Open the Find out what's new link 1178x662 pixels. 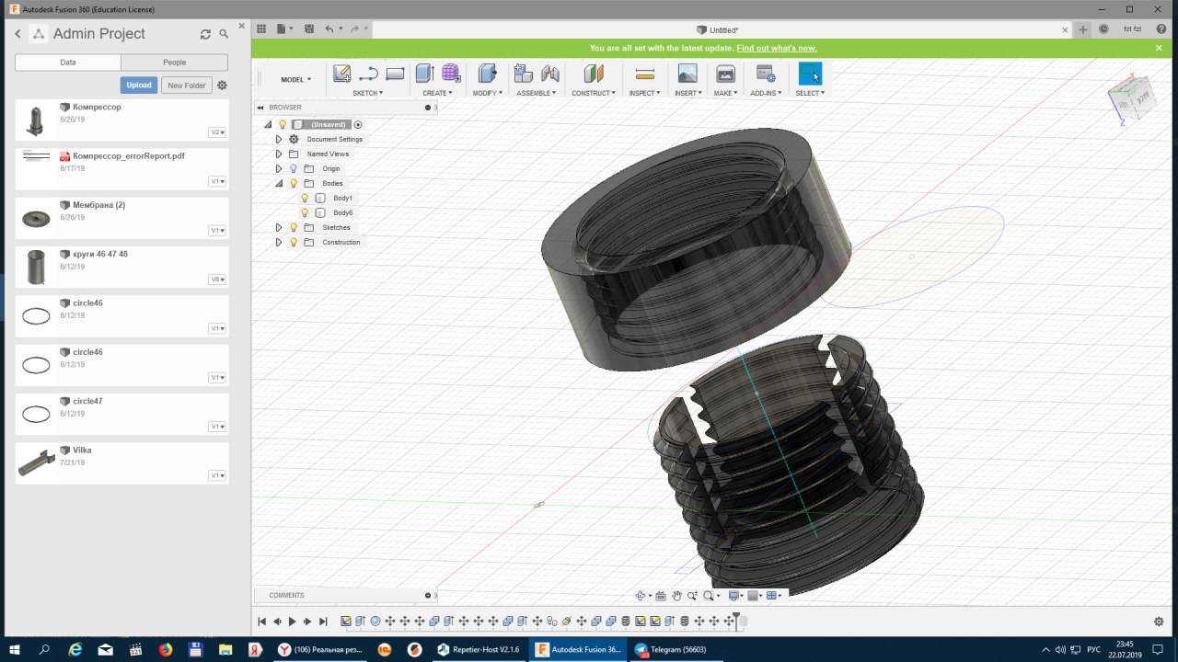coord(777,48)
